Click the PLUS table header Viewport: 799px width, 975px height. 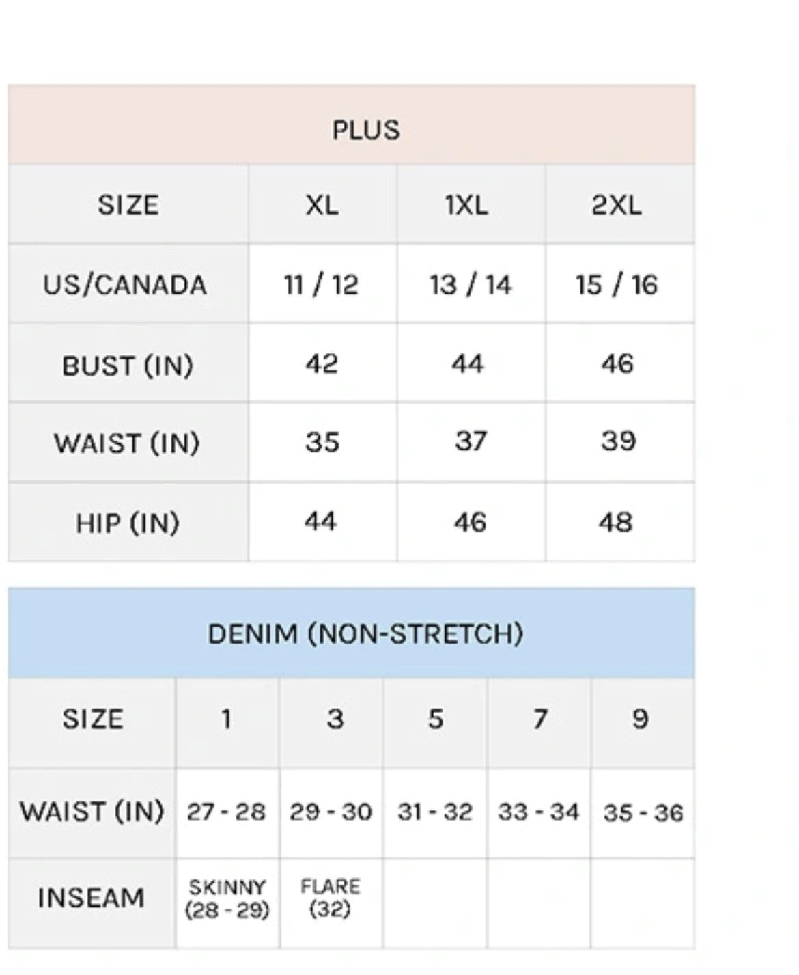click(x=365, y=130)
